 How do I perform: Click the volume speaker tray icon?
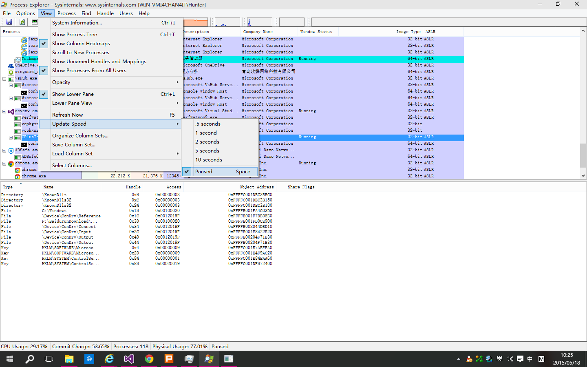tap(510, 359)
